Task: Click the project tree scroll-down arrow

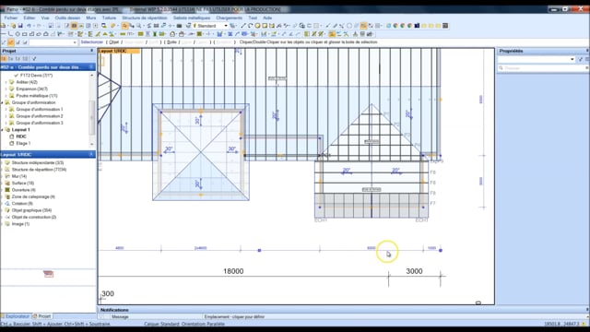Action: click(x=92, y=144)
